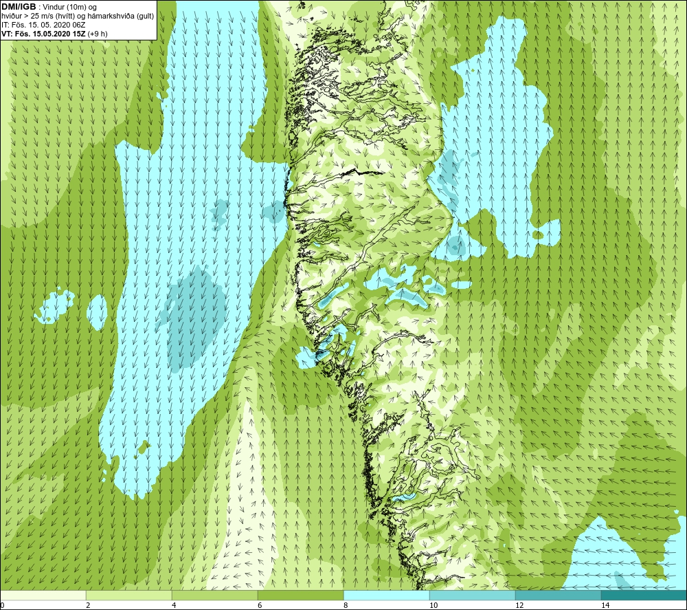The width and height of the screenshot is (687, 610).
Task: Click the "hviður > 25 m/s (hvítt)" line
Action: 37,17
